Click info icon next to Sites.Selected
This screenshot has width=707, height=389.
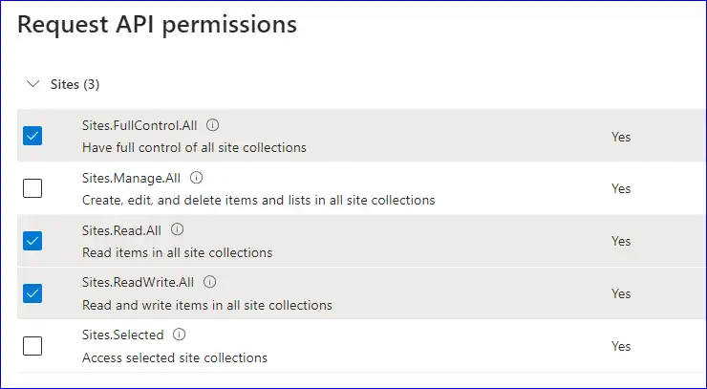(180, 335)
